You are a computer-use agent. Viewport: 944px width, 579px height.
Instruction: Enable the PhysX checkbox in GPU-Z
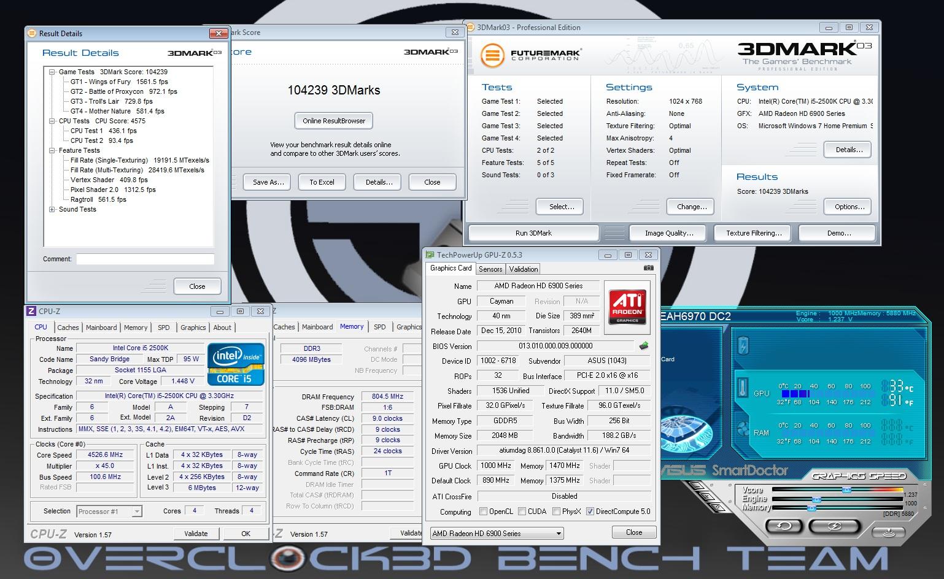[x=556, y=511]
